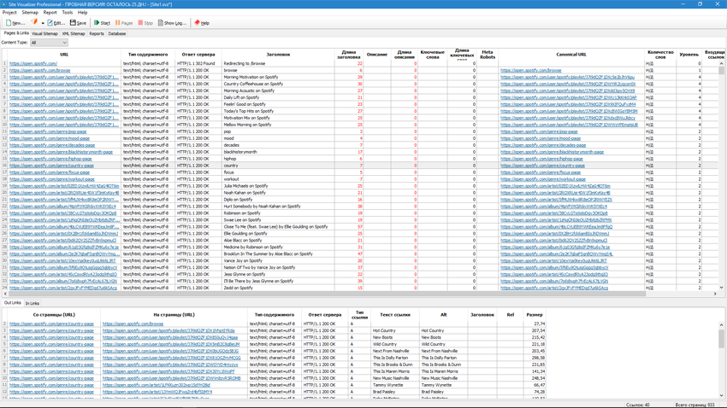Click the Pause toolbar icon

[x=124, y=23]
